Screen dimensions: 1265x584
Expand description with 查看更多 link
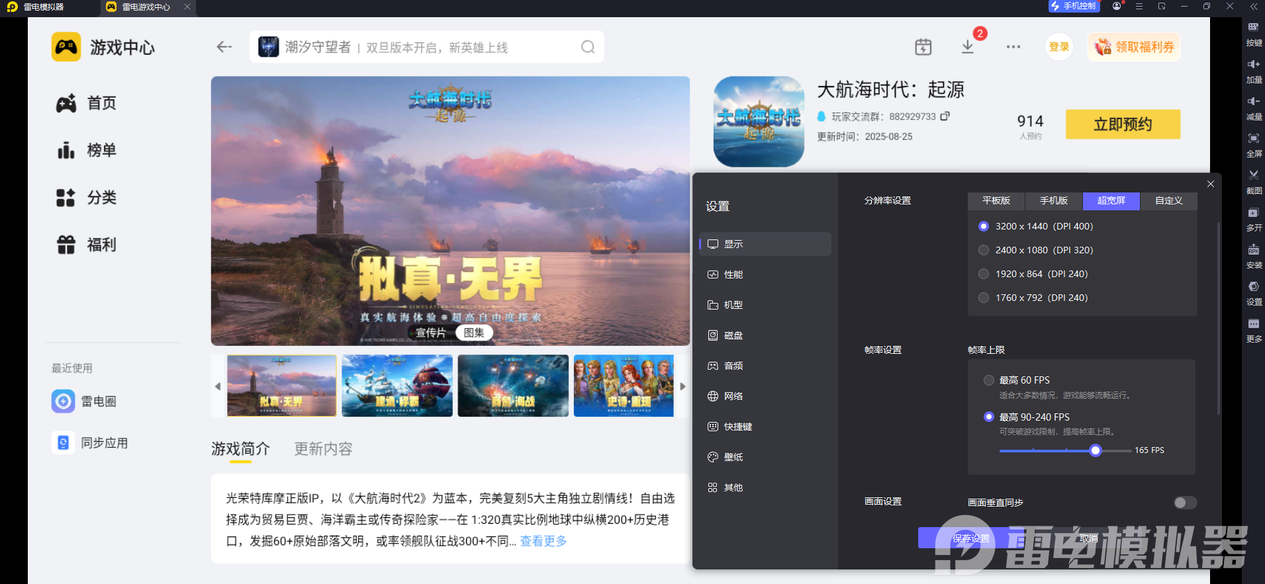[x=543, y=541]
